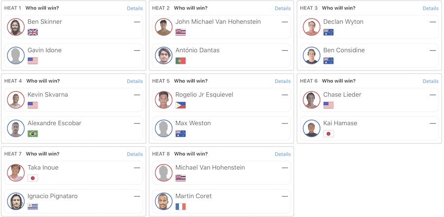Click Ben Skinner's avatar photo
The width and height of the screenshot is (444, 217).
point(16,27)
